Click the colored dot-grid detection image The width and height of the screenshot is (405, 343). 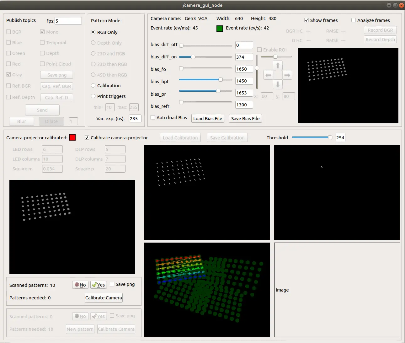[x=207, y=290]
